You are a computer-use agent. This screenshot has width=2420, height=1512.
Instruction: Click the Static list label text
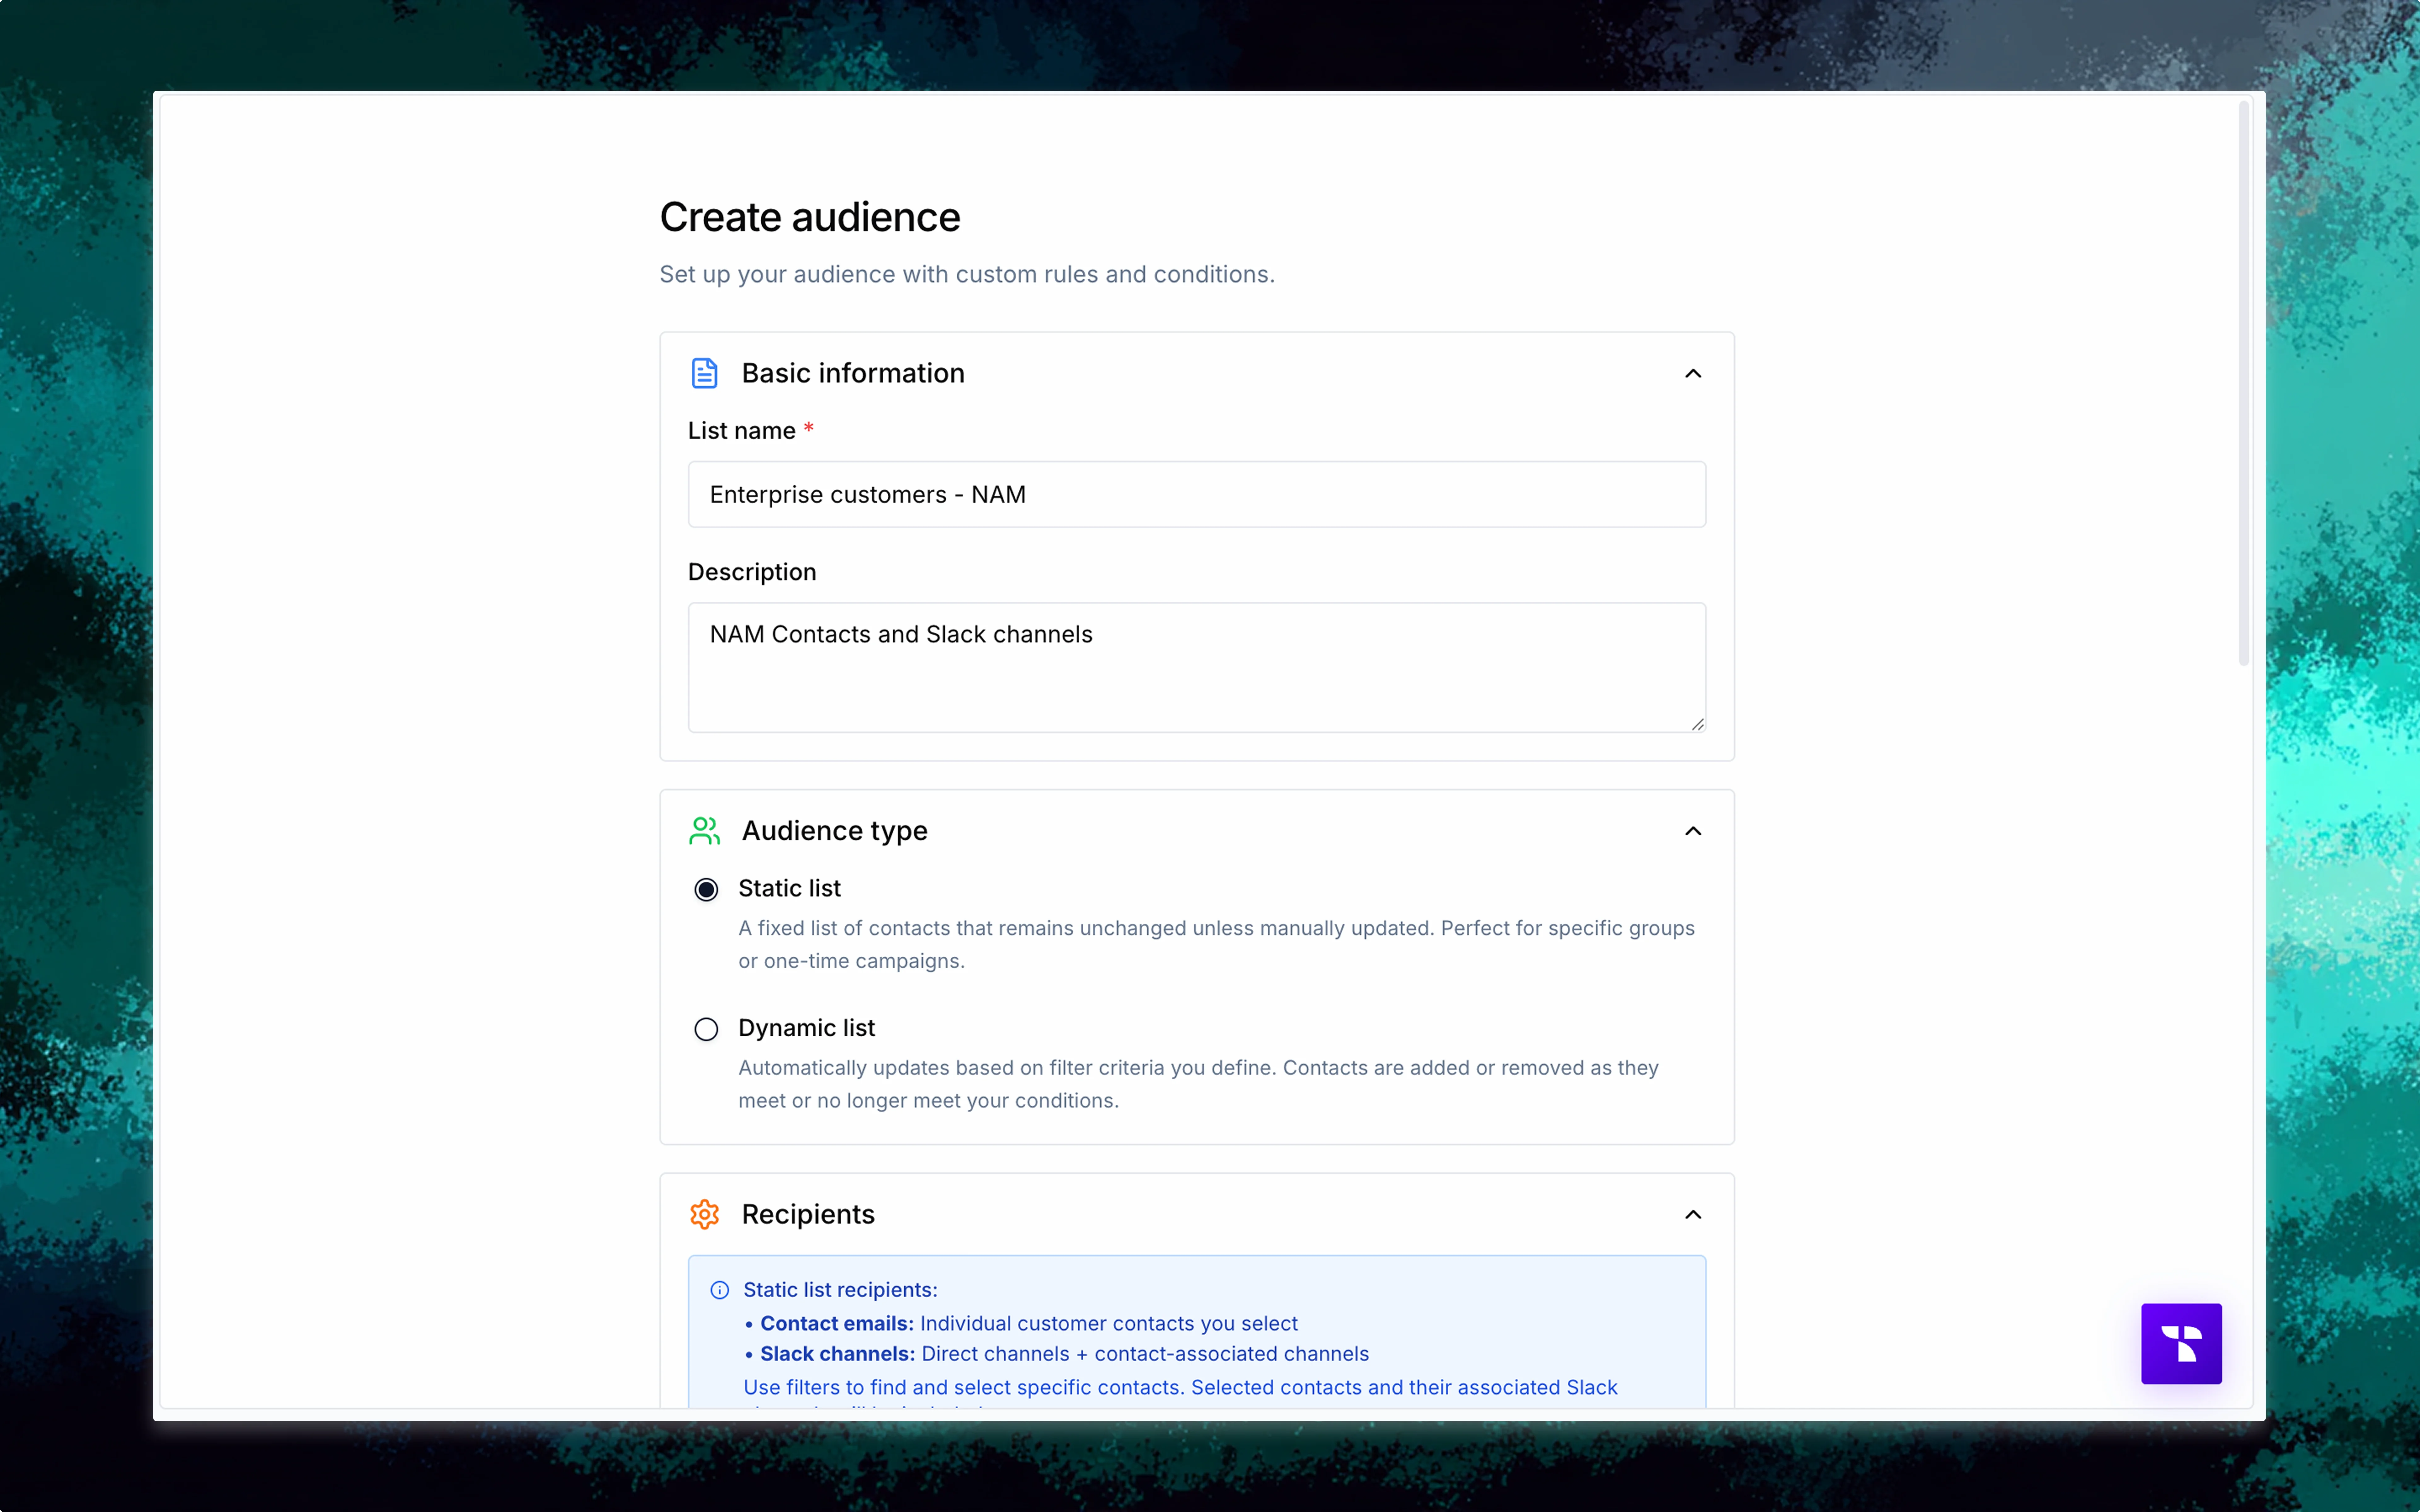point(789,888)
